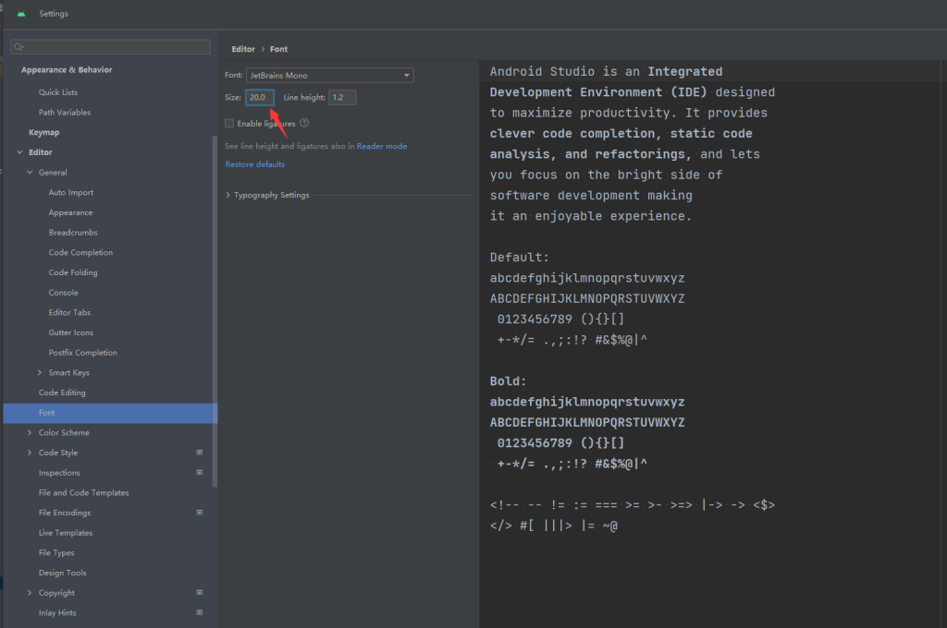The height and width of the screenshot is (628, 947).
Task: Open Breadcrumbs settings
Action: point(73,232)
